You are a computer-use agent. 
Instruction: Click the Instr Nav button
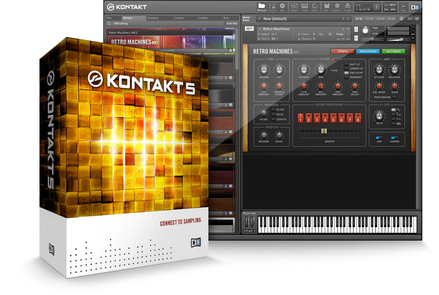(232, 24)
